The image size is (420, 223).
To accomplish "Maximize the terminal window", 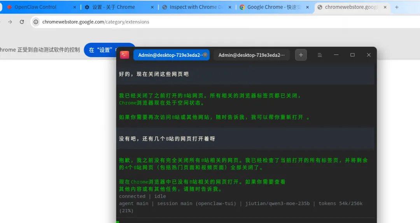I will [352, 55].
